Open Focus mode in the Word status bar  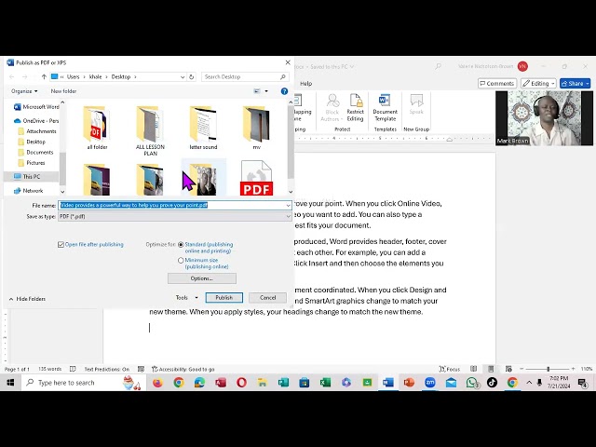(x=449, y=369)
